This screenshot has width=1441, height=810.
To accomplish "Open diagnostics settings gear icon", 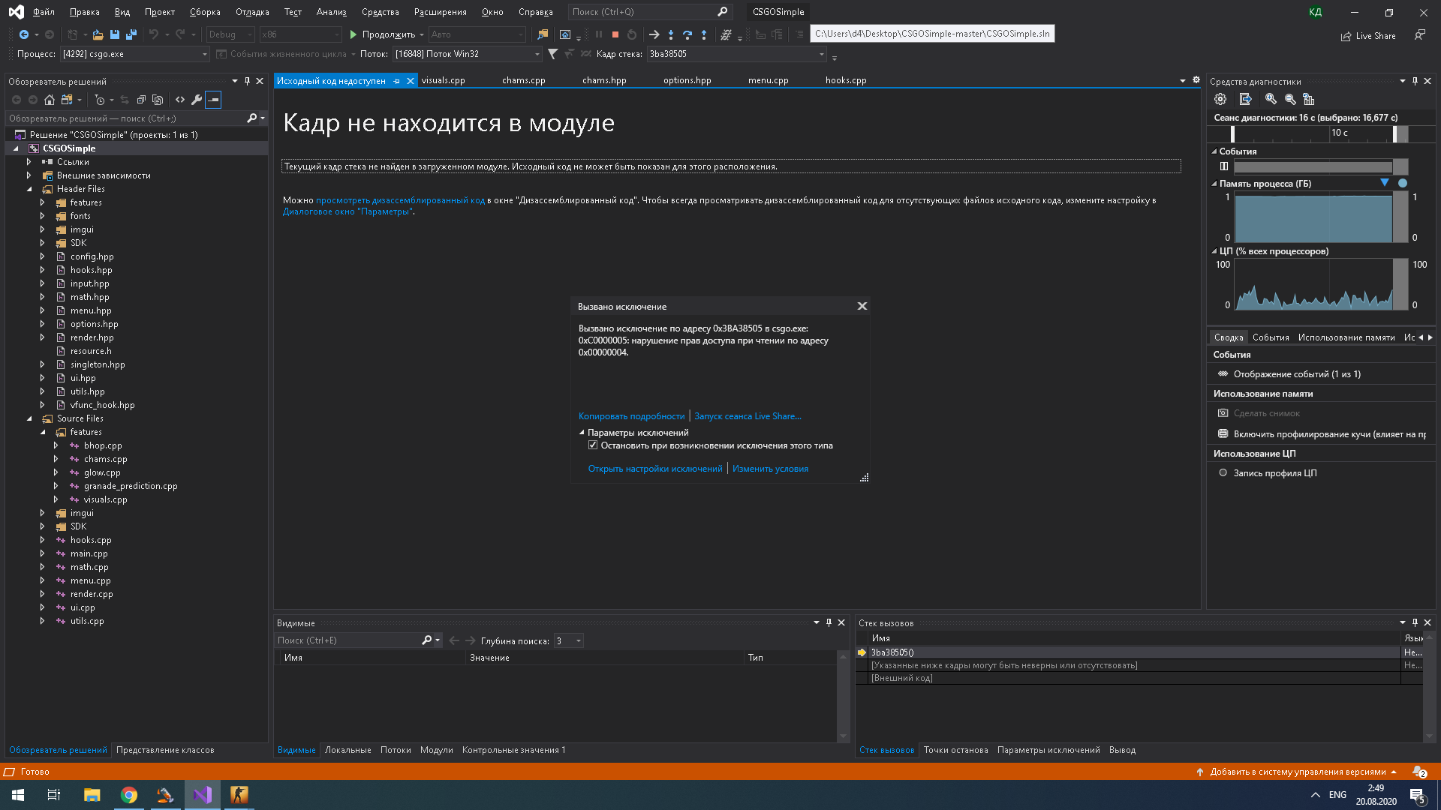I will point(1220,99).
